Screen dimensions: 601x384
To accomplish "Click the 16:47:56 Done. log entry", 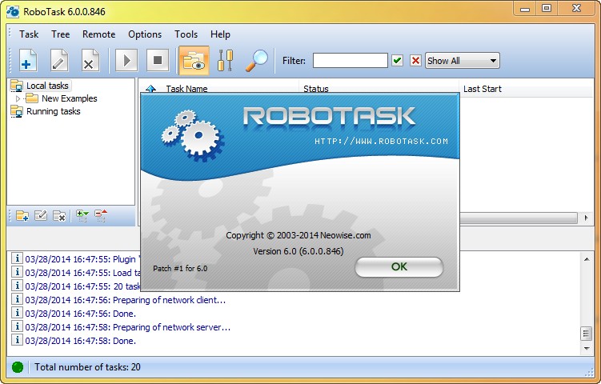I will coord(81,314).
